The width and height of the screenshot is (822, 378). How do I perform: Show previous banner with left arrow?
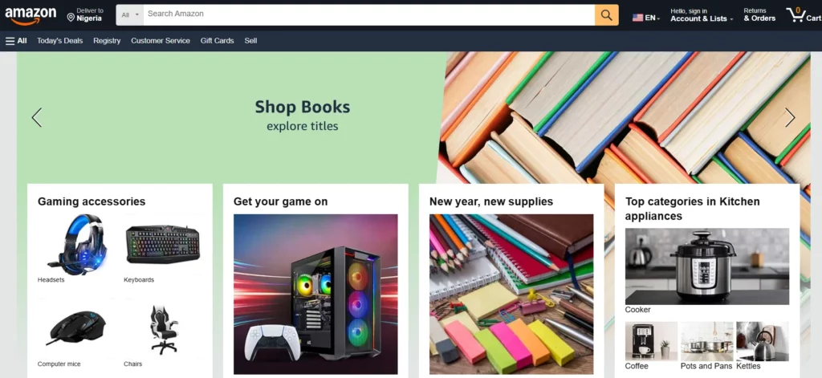[x=37, y=117]
